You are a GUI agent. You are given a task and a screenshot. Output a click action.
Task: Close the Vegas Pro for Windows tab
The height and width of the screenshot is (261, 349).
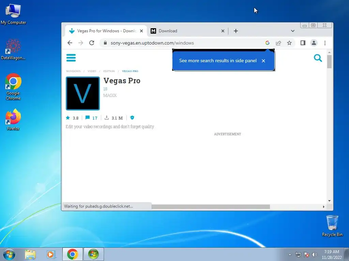point(141,31)
